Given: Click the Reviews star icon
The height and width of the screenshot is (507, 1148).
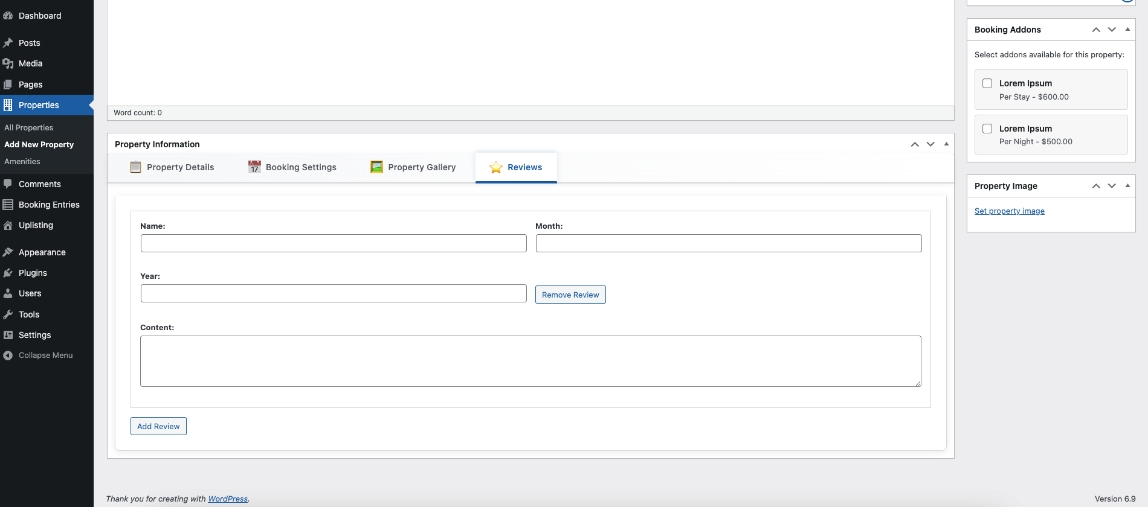Looking at the screenshot, I should 496,167.
